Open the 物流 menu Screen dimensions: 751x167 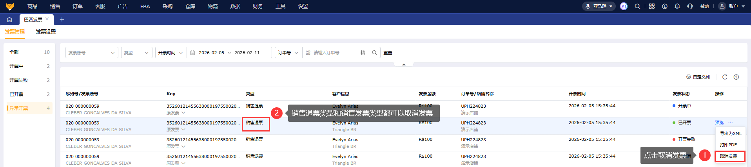tap(213, 6)
